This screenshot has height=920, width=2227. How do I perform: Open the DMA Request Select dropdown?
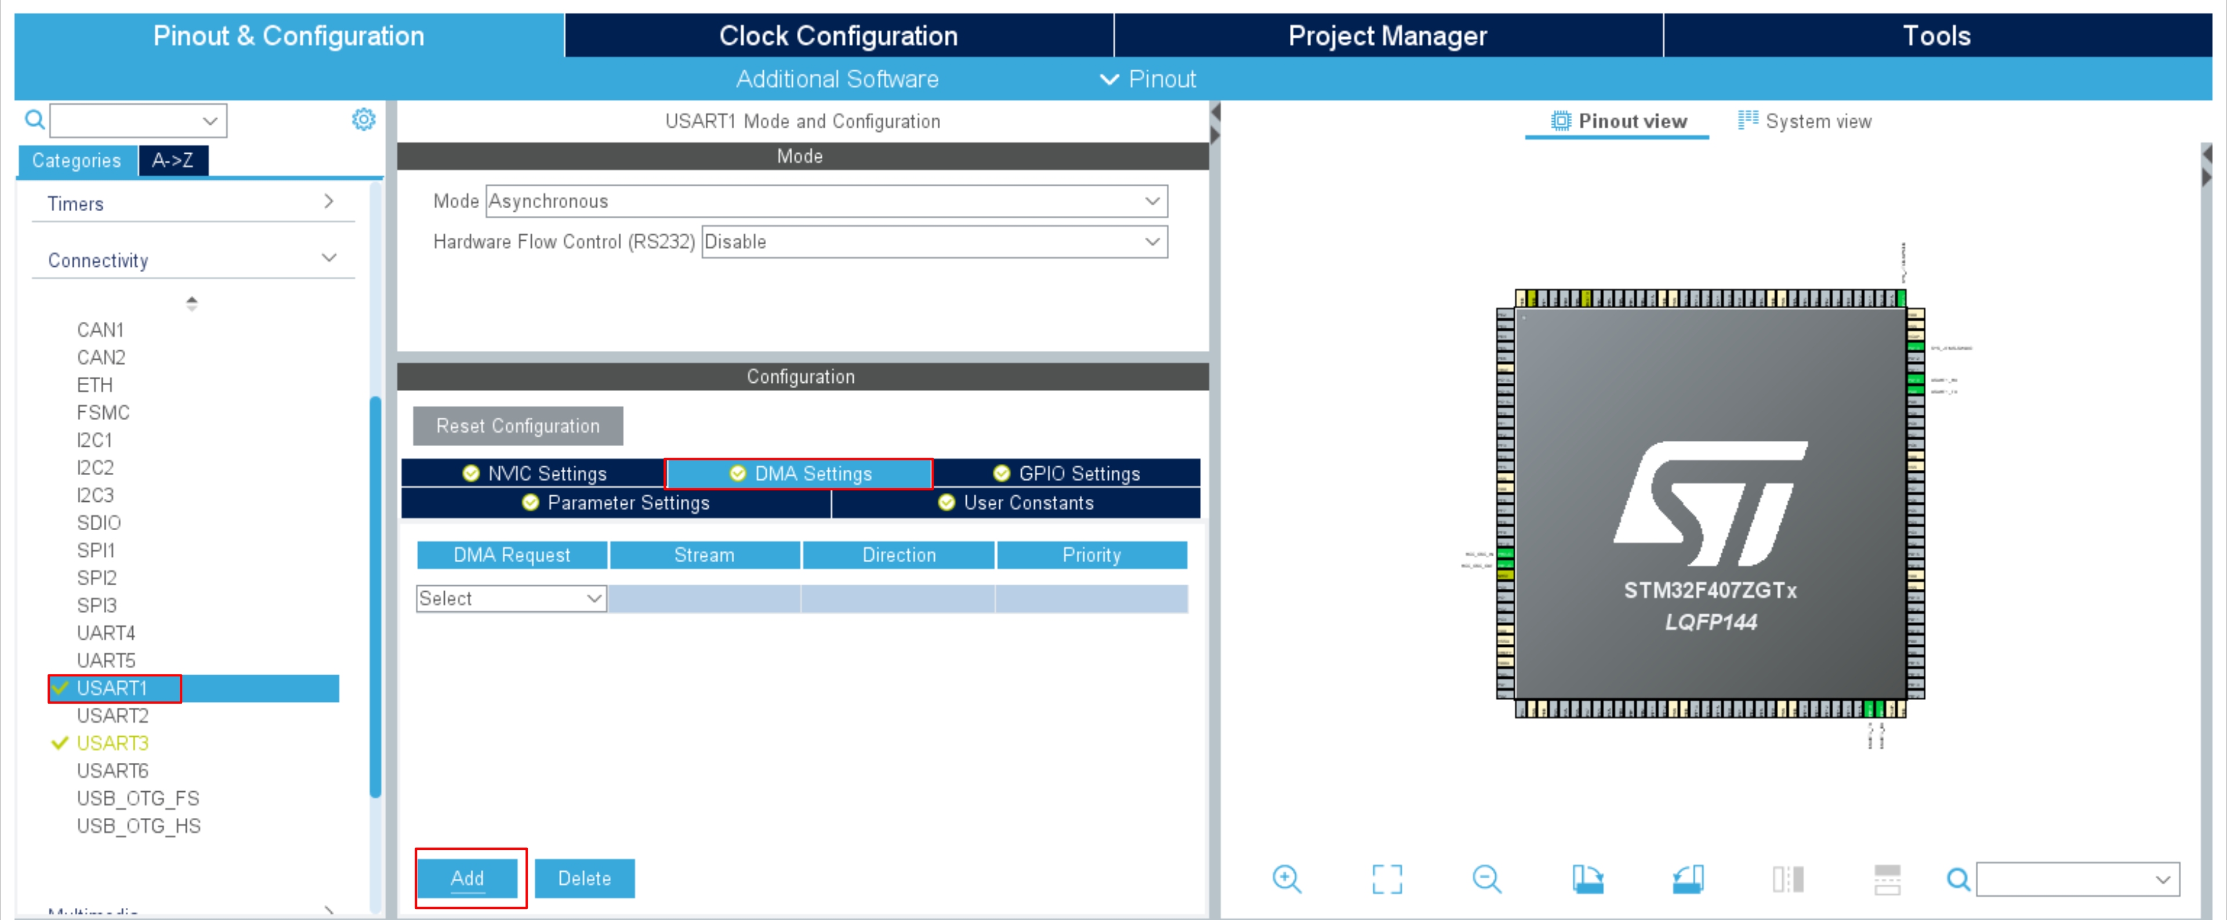tap(510, 598)
